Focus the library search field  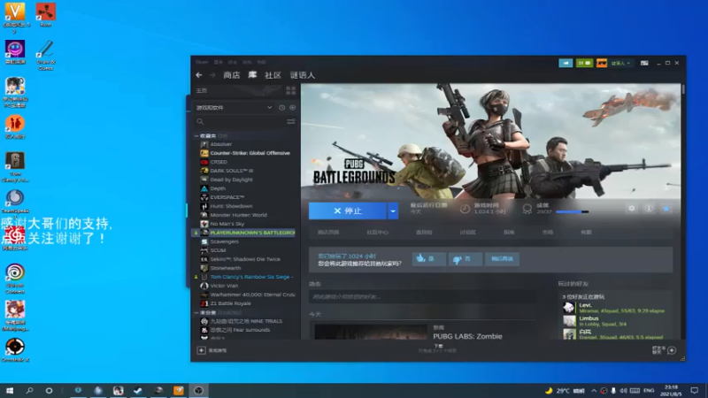click(246, 121)
